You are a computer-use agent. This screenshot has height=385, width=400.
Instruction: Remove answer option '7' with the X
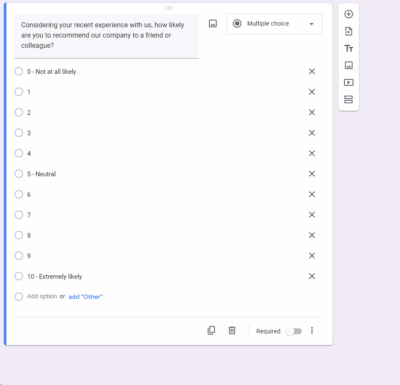click(312, 215)
